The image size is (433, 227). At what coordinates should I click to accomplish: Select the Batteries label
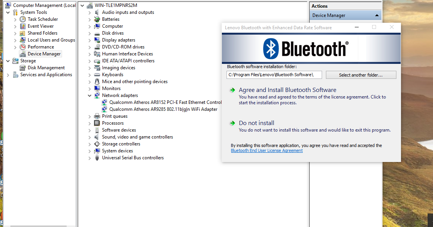click(x=111, y=19)
